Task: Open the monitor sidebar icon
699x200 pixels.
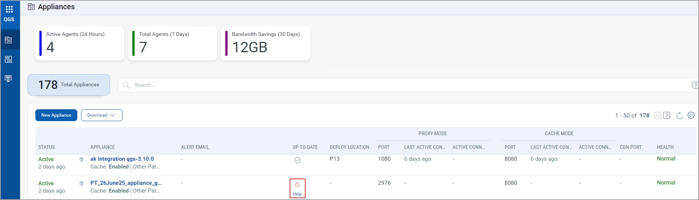Action: pyautogui.click(x=9, y=79)
